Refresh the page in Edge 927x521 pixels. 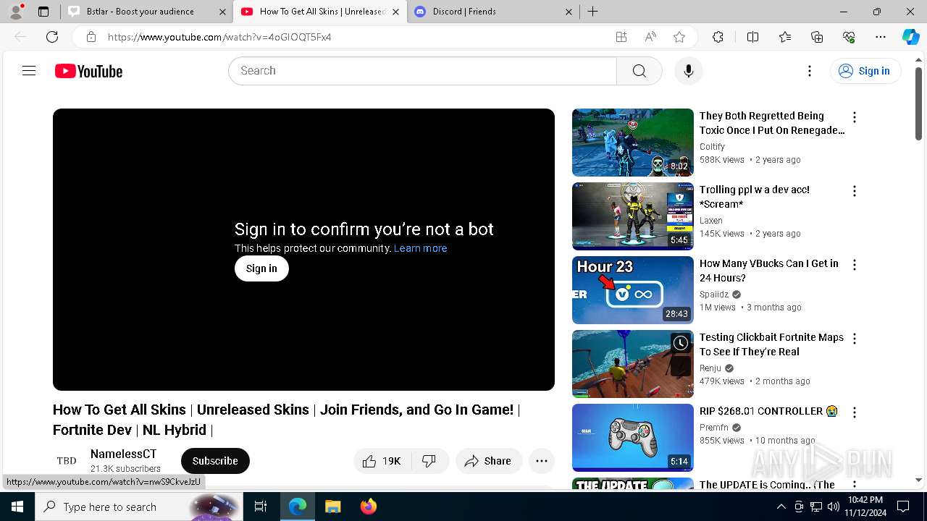[x=52, y=37]
